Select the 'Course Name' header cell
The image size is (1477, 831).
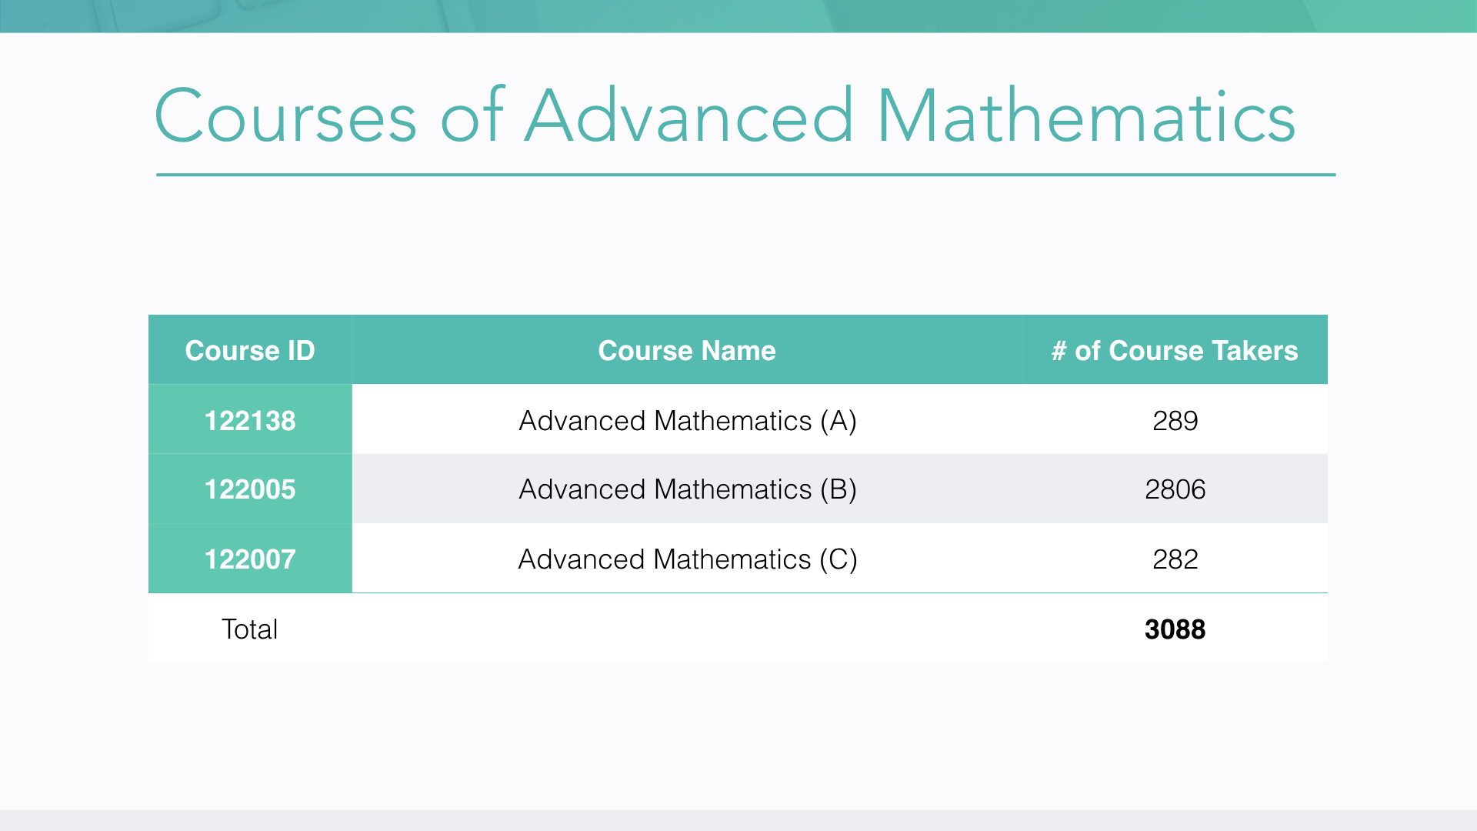tap(687, 351)
